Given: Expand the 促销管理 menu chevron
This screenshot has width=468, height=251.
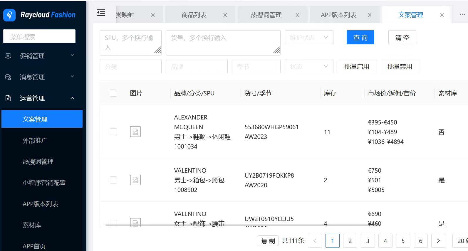Looking at the screenshot, I should [x=72, y=55].
